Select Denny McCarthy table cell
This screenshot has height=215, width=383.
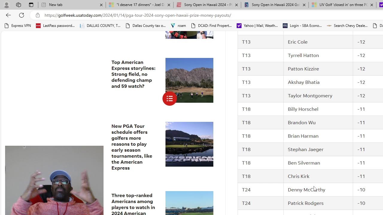(x=318, y=190)
